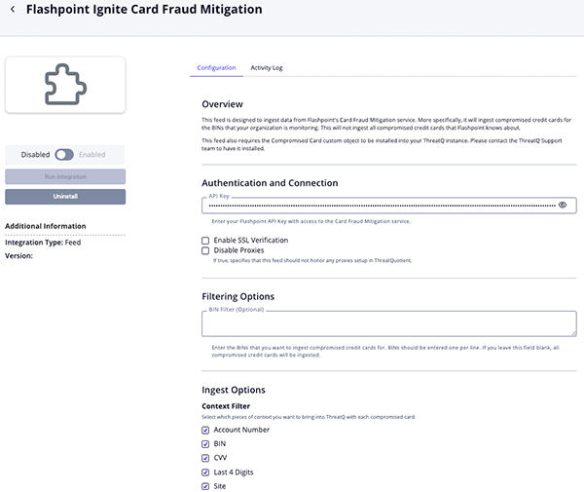Toggle the Disabled/Enabled integration switch
This screenshot has height=492, width=584.
(64, 154)
